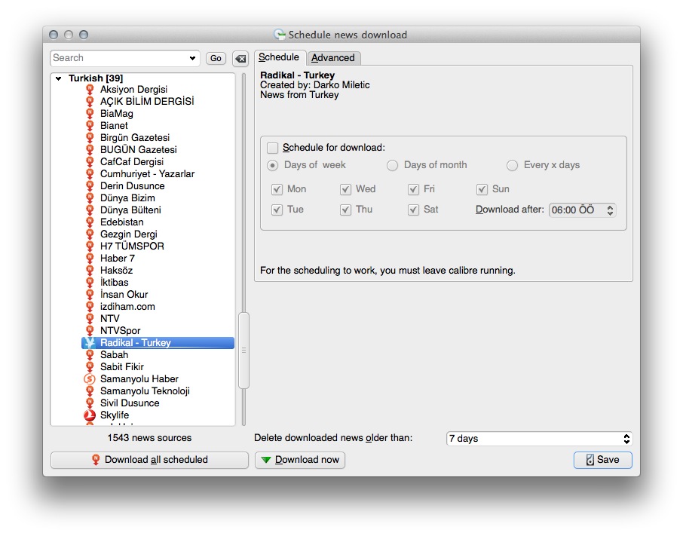Select Sabit Fikir in the list
This screenshot has height=536, width=683.
pyautogui.click(x=122, y=367)
